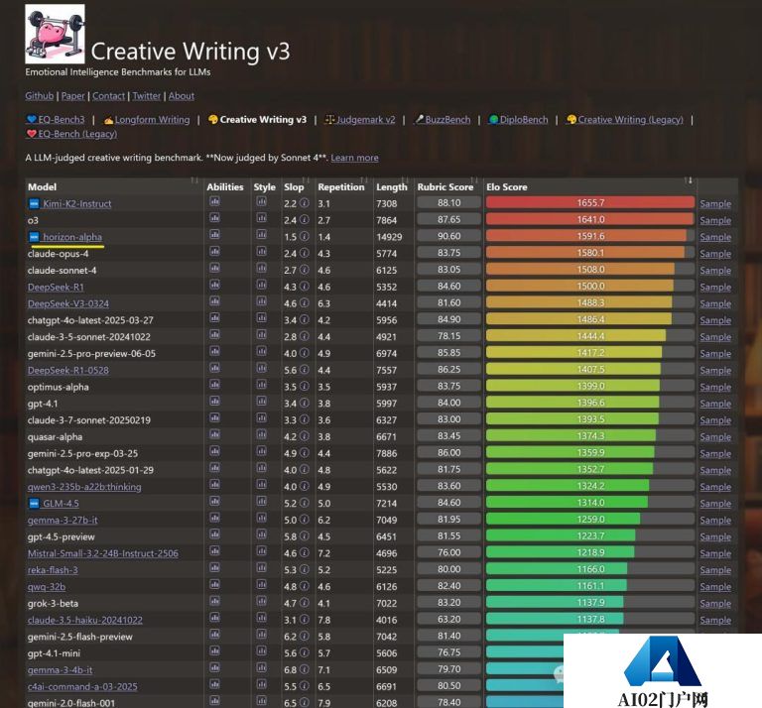
Task: Click Slop info icon for claude-sonnet-4
Action: 305,270
